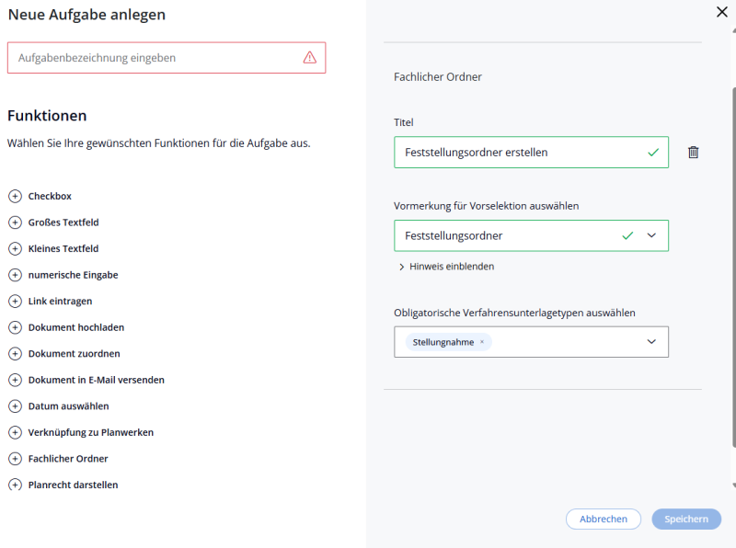The width and height of the screenshot is (736, 548).
Task: Add the Planrecht darstellen function
Action: click(x=15, y=485)
